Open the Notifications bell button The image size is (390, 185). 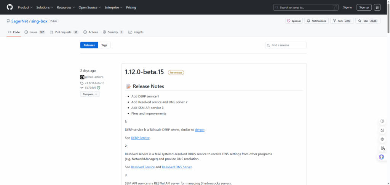pyautogui.click(x=316, y=21)
